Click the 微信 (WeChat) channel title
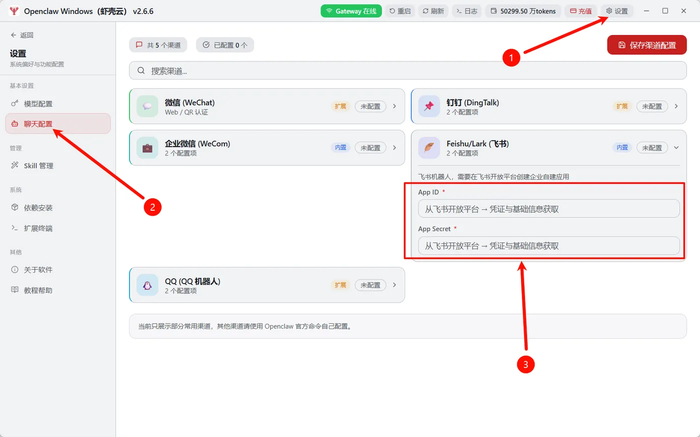This screenshot has width=700, height=437. point(190,102)
